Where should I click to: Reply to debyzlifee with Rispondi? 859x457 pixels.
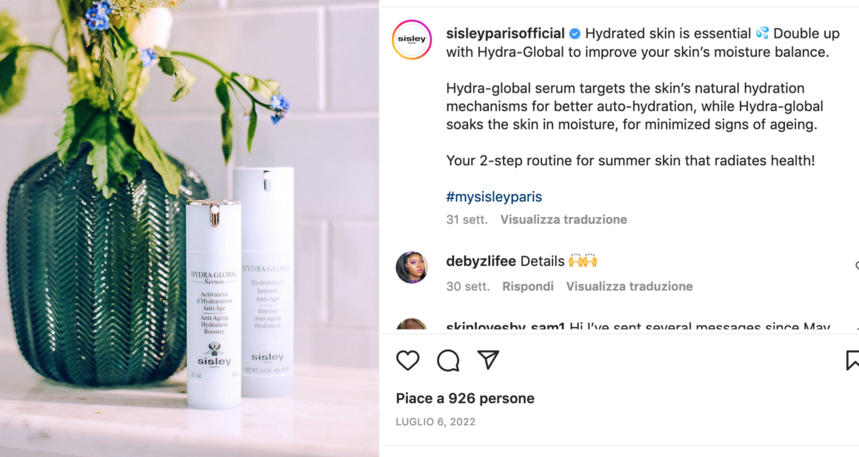pos(527,287)
